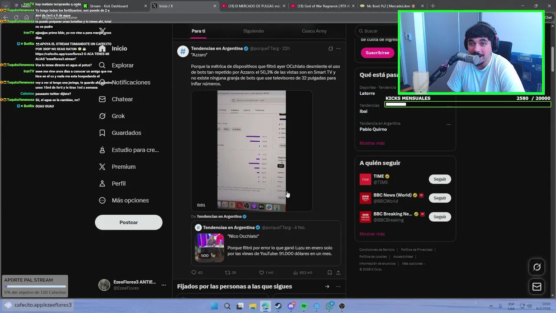Click the arrow next to Fijados section
The height and width of the screenshot is (313, 556).
[327, 286]
